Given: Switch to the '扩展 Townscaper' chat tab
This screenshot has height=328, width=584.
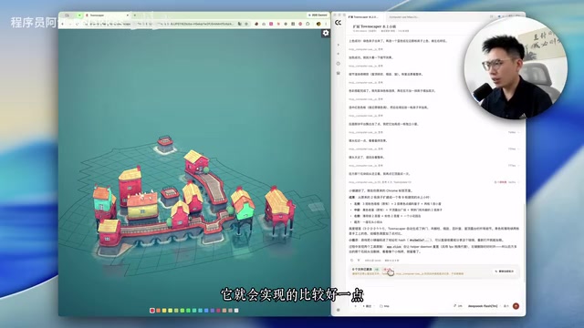Looking at the screenshot, I should click(363, 17).
